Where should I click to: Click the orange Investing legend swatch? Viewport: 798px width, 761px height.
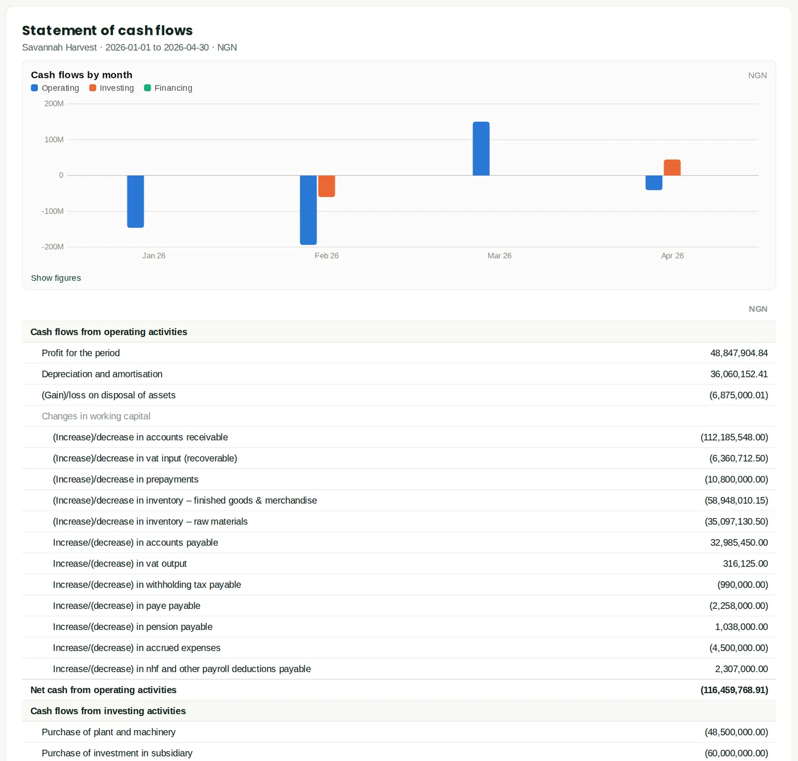[93, 88]
